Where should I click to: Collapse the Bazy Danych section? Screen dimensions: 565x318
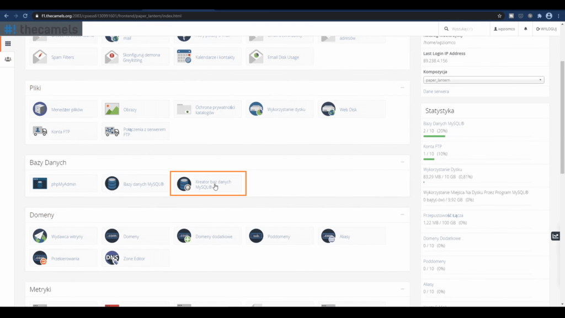[402, 162]
